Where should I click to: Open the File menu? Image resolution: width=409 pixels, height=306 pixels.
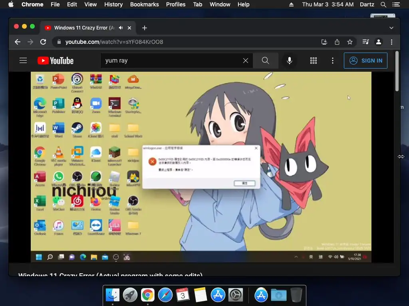pos(55,4)
